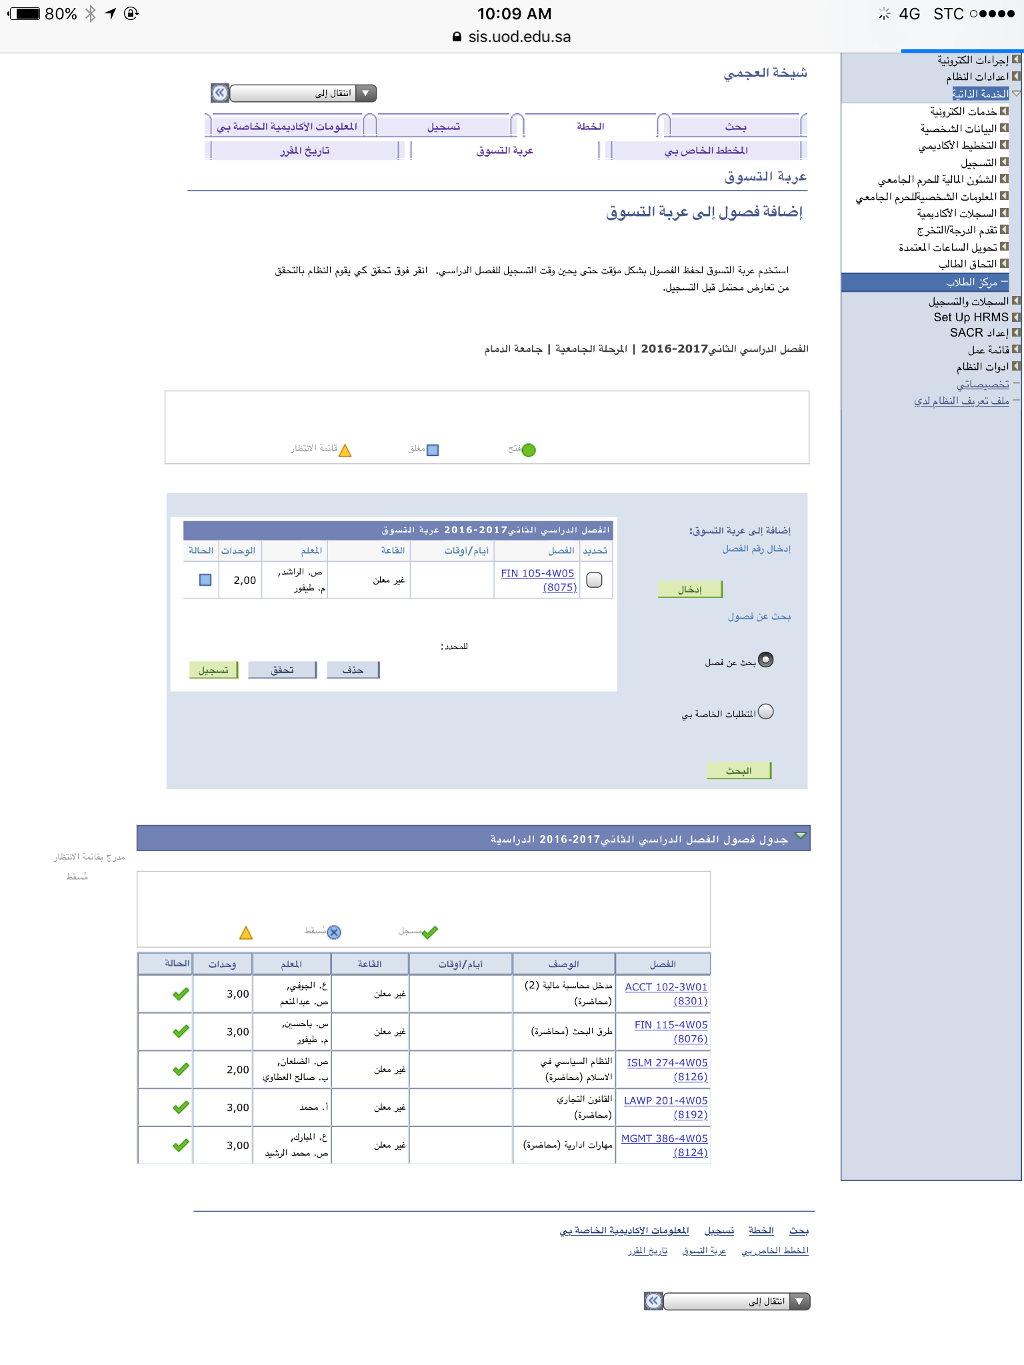The height and width of the screenshot is (1365, 1024).
Task: Open ACCT 102-3W01 (8301) class link
Action: pyautogui.click(x=666, y=994)
